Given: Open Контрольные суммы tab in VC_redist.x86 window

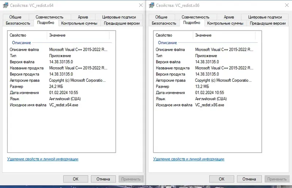Looking at the screenshot, I should tap(225, 23).
